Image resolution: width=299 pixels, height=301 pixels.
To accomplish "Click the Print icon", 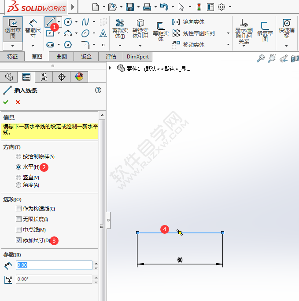I will tap(147, 7).
